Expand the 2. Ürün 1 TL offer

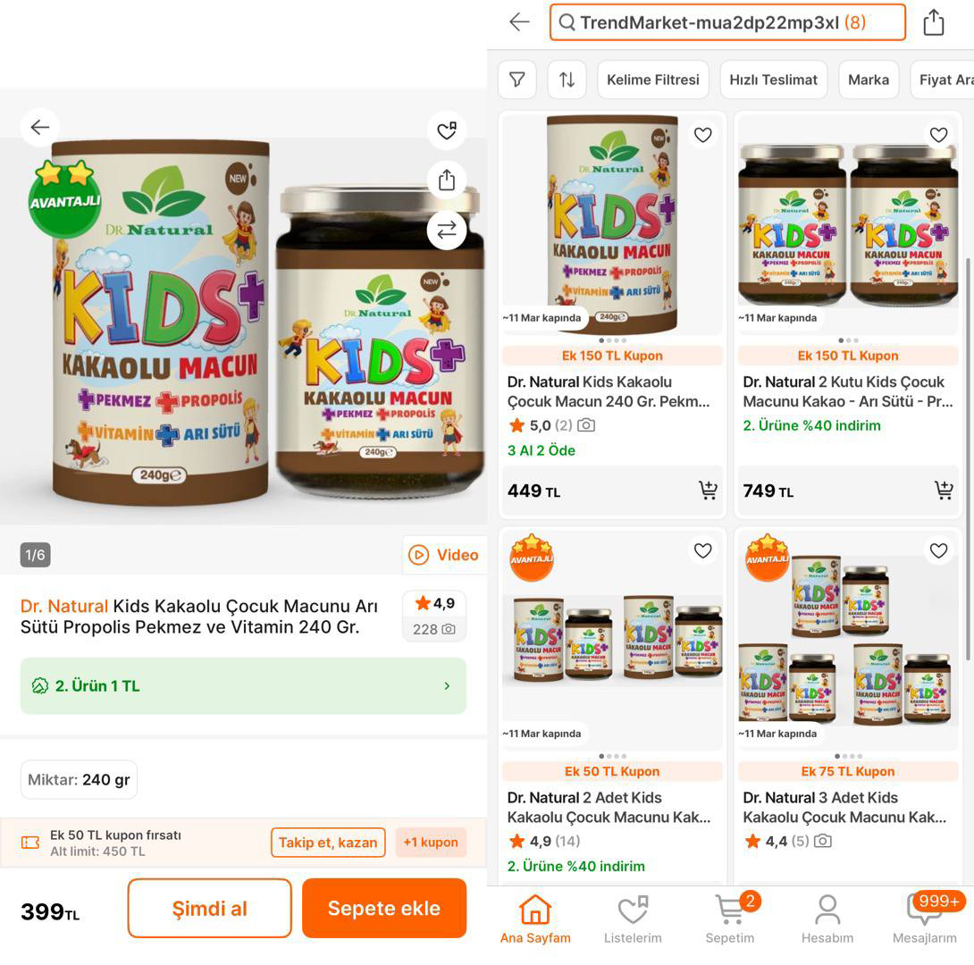(x=243, y=685)
